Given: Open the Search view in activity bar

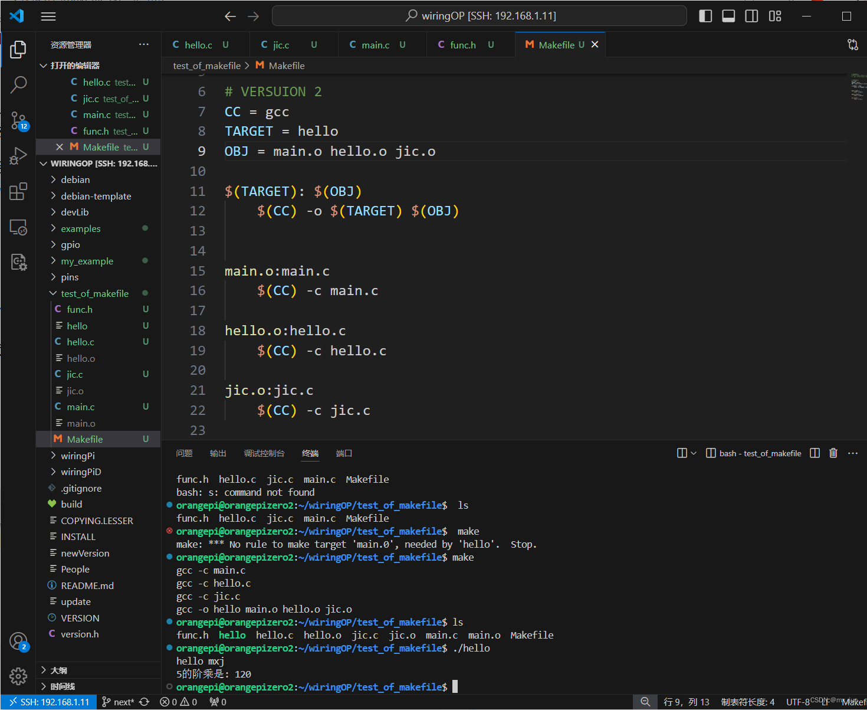Looking at the screenshot, I should (18, 85).
